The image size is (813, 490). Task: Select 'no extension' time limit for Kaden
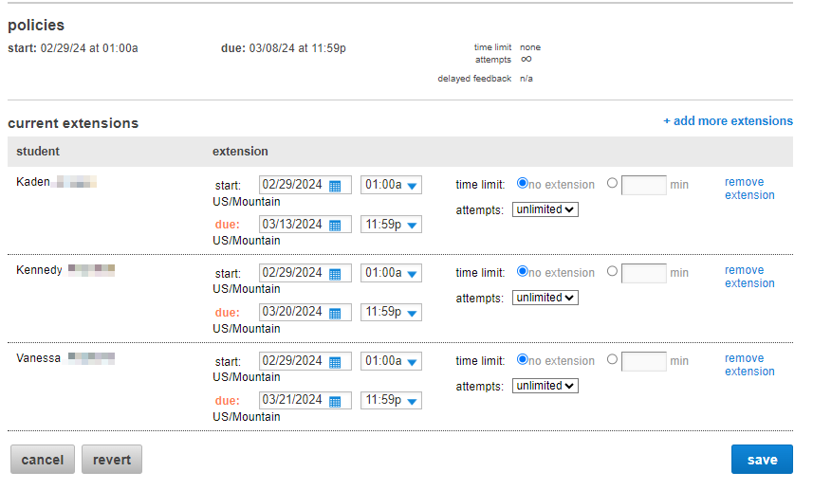[x=523, y=184]
